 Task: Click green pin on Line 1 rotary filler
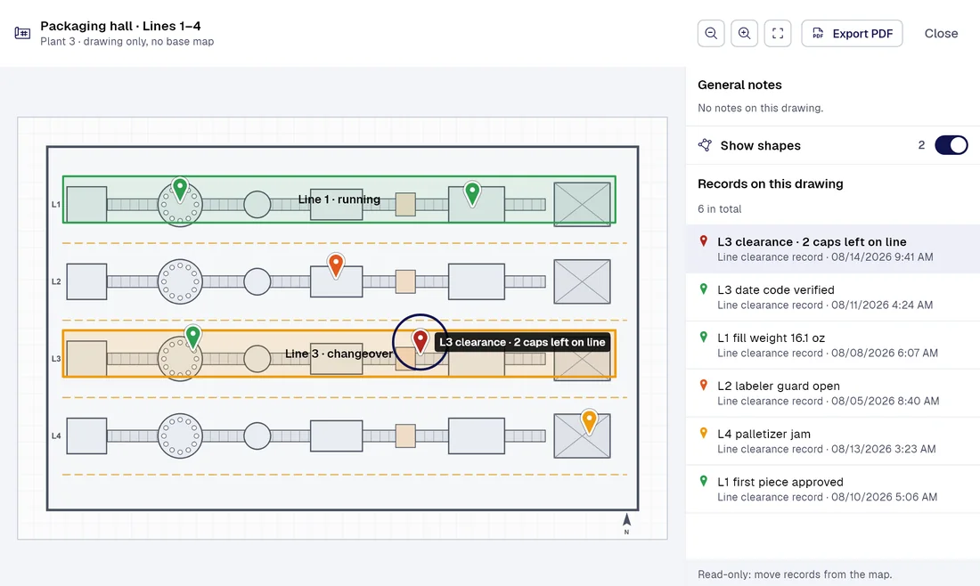180,190
